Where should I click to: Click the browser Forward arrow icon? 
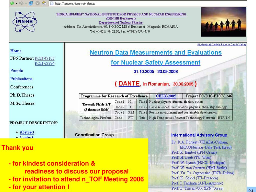[x=21, y=3]
